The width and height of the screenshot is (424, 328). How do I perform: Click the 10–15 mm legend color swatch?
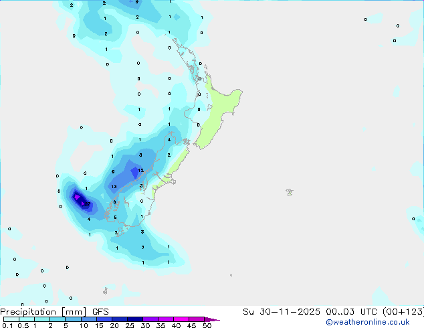pyautogui.click(x=89, y=319)
